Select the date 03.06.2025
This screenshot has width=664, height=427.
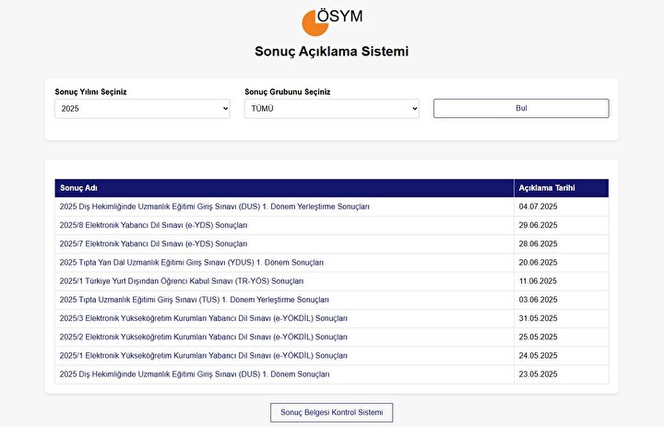pos(538,300)
